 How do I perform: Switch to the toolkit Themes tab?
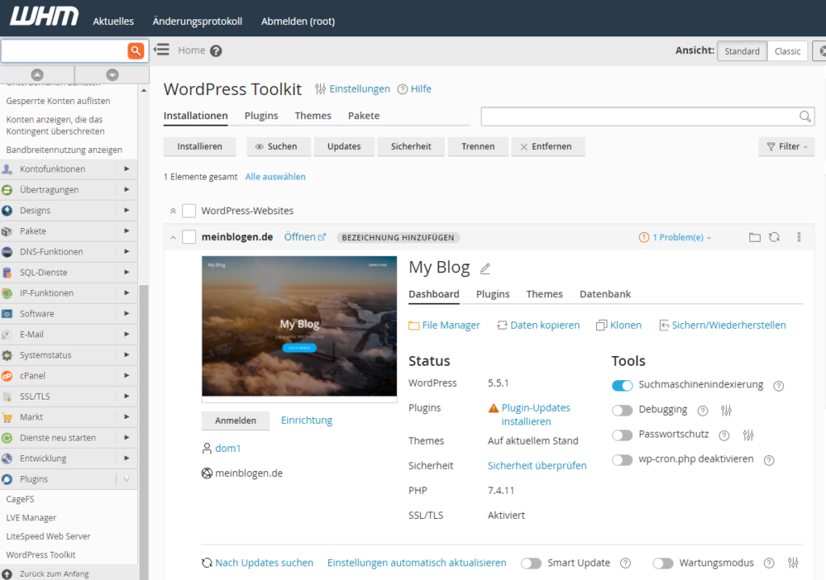pos(313,116)
